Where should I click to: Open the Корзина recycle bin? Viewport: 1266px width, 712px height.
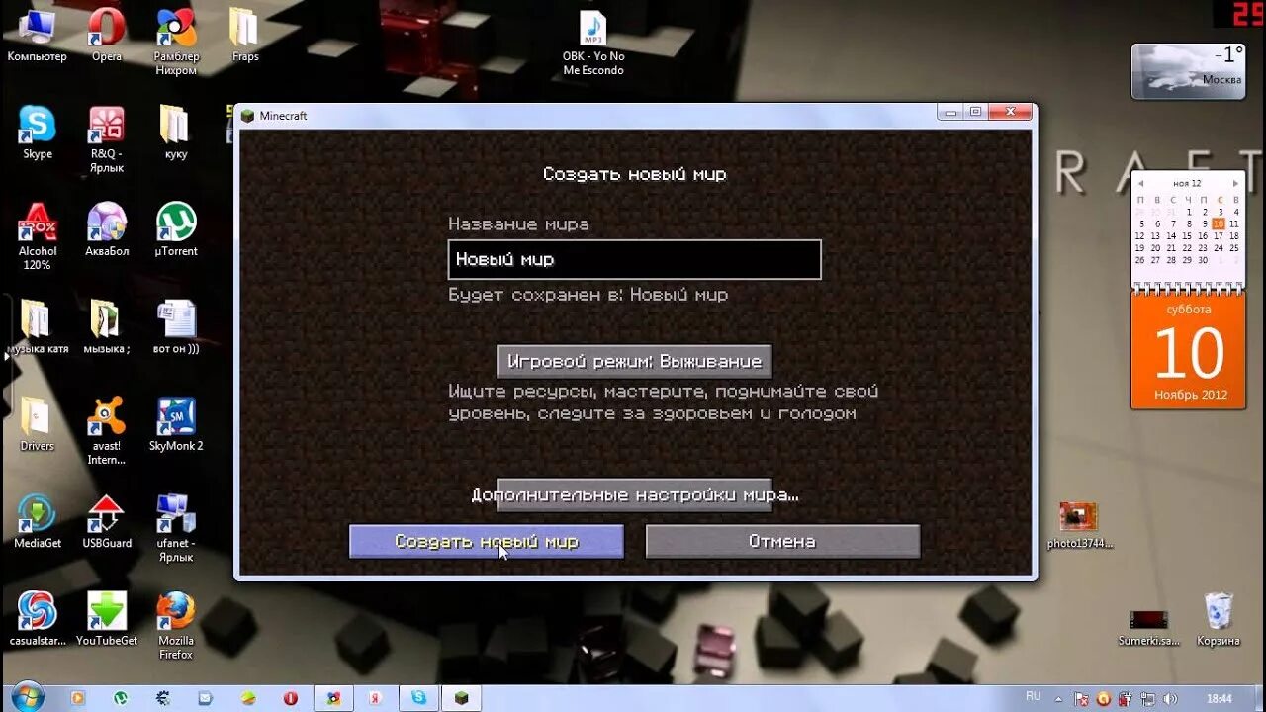1219,619
